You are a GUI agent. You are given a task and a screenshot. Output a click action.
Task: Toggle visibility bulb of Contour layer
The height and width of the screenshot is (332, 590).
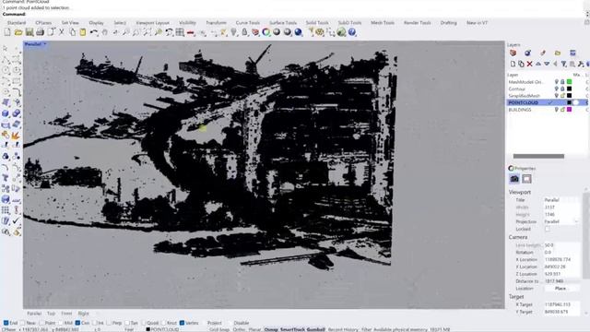[557, 89]
